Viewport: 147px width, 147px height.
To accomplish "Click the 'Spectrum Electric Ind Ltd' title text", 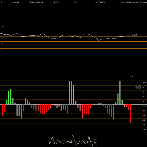I will click(x=131, y=2).
